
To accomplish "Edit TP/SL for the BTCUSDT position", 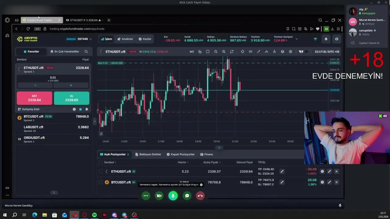I will tap(282, 182).
